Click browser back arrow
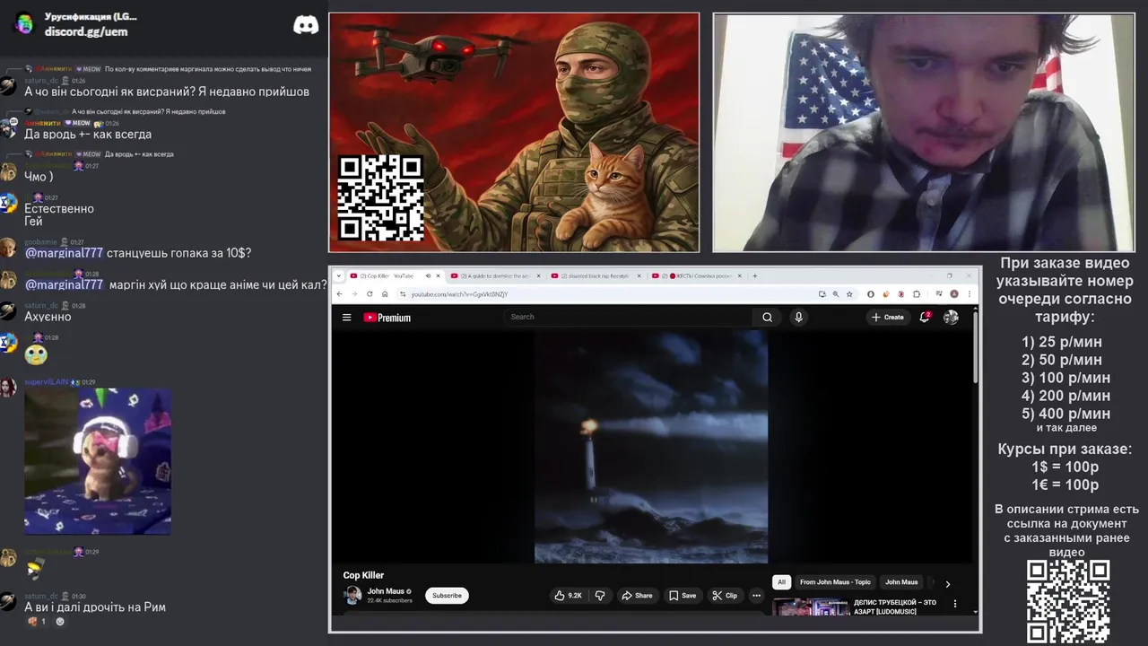The image size is (1148, 646). [340, 293]
